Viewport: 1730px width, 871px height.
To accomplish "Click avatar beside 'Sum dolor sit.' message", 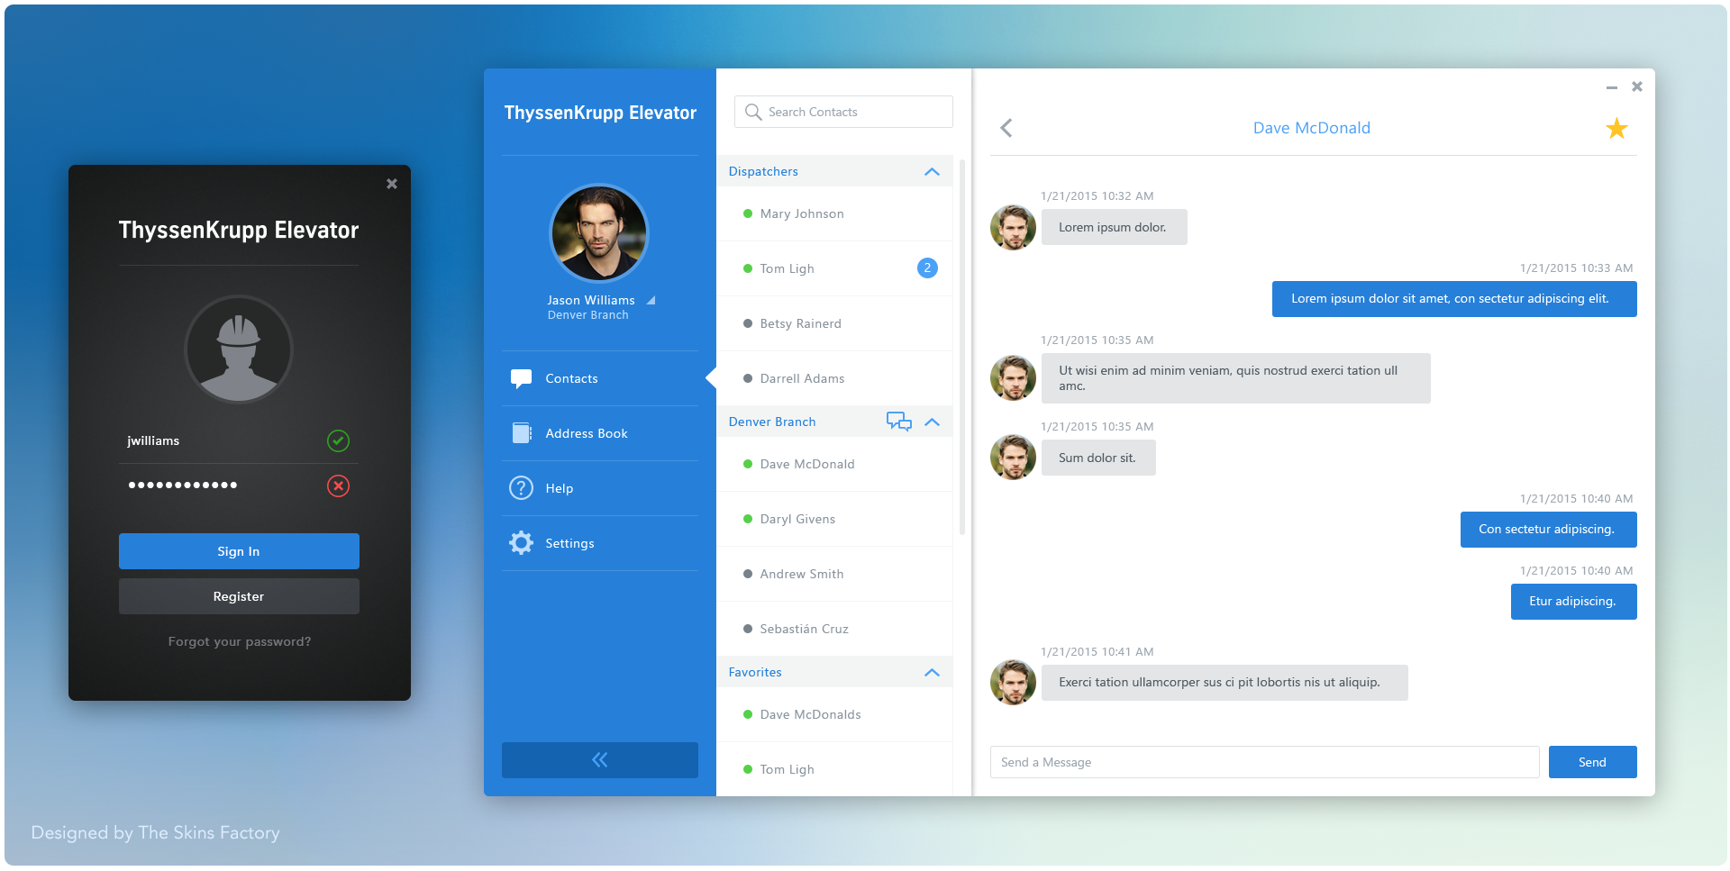I will click(x=1013, y=457).
